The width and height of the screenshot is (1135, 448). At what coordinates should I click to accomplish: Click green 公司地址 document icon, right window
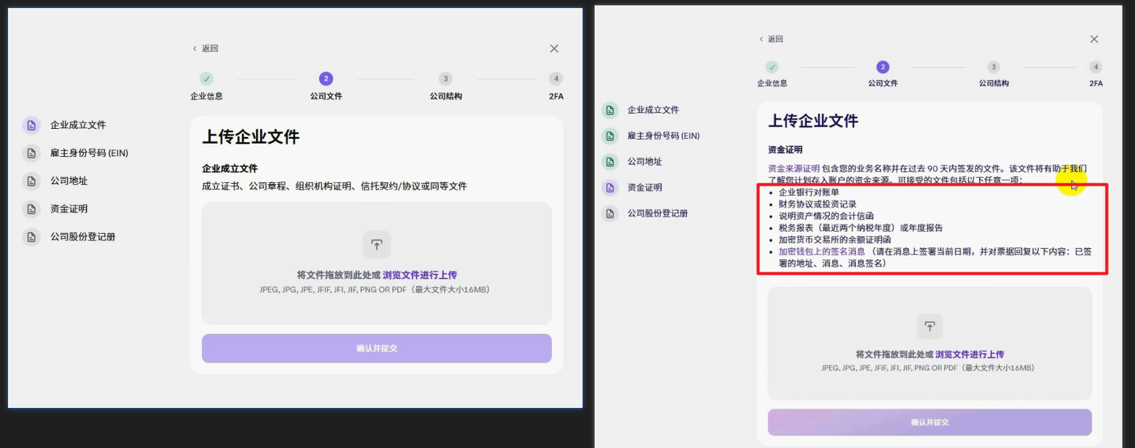point(610,162)
